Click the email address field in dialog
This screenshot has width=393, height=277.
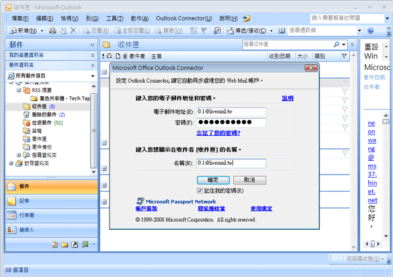tap(231, 112)
